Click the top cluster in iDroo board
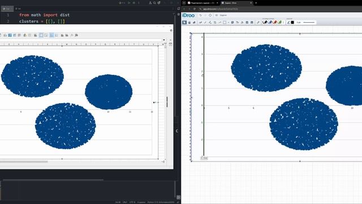This screenshot has width=362, height=204. pyautogui.click(x=266, y=68)
